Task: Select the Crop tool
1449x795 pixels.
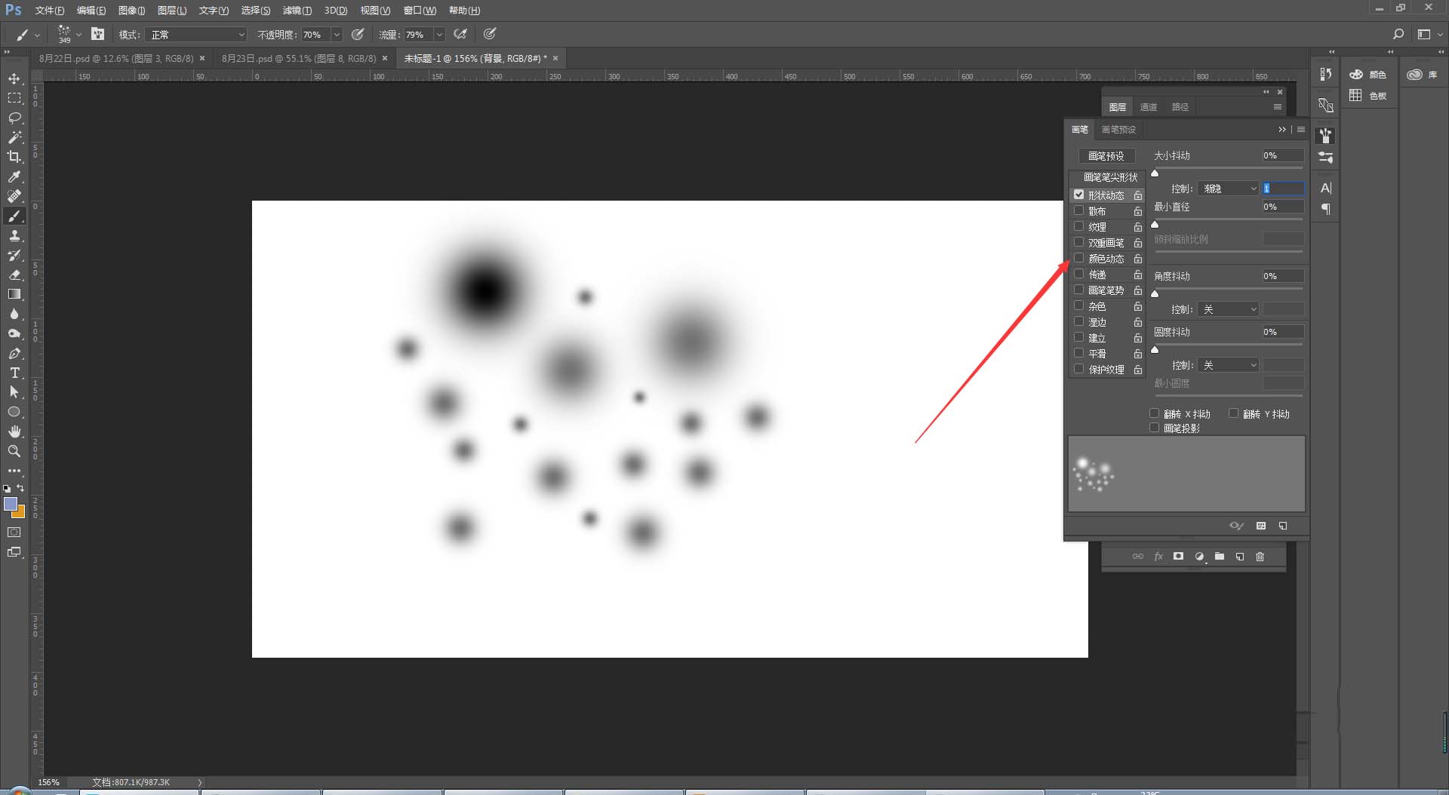Action: [14, 157]
